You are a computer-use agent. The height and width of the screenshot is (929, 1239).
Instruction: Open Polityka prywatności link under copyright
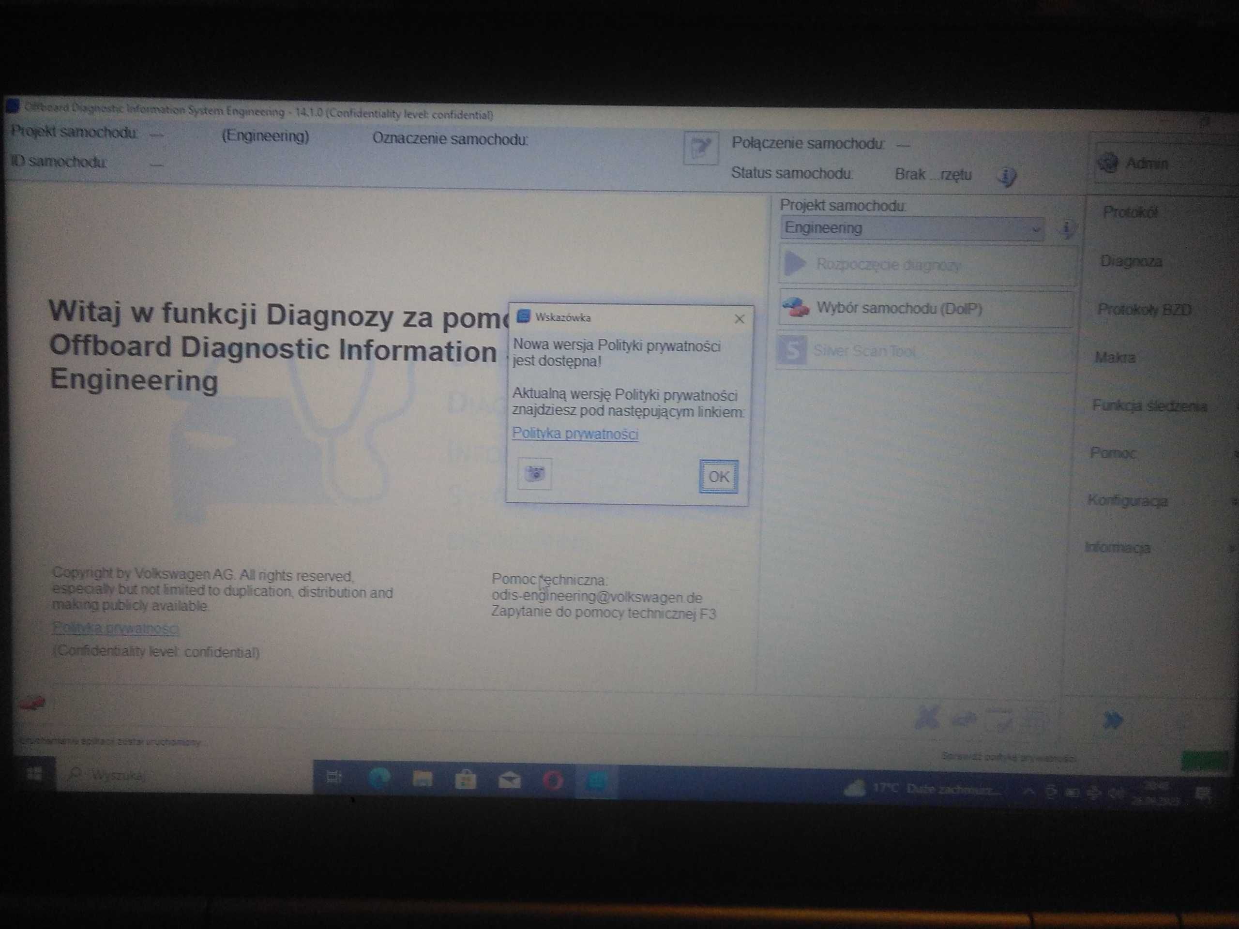[116, 629]
